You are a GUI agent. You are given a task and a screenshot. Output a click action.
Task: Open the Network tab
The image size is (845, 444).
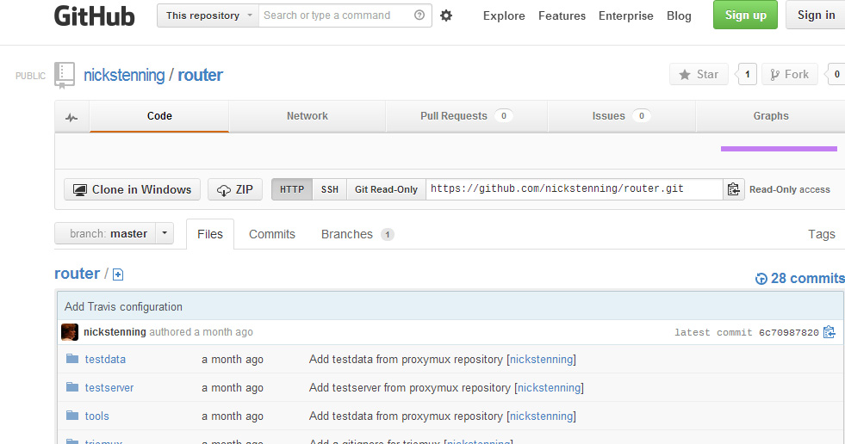click(x=308, y=116)
